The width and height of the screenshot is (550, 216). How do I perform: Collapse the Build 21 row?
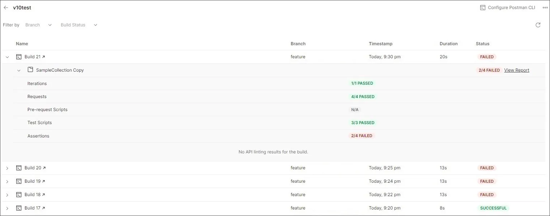(x=7, y=57)
